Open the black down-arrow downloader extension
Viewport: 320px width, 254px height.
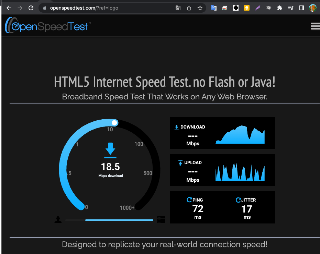236,8
